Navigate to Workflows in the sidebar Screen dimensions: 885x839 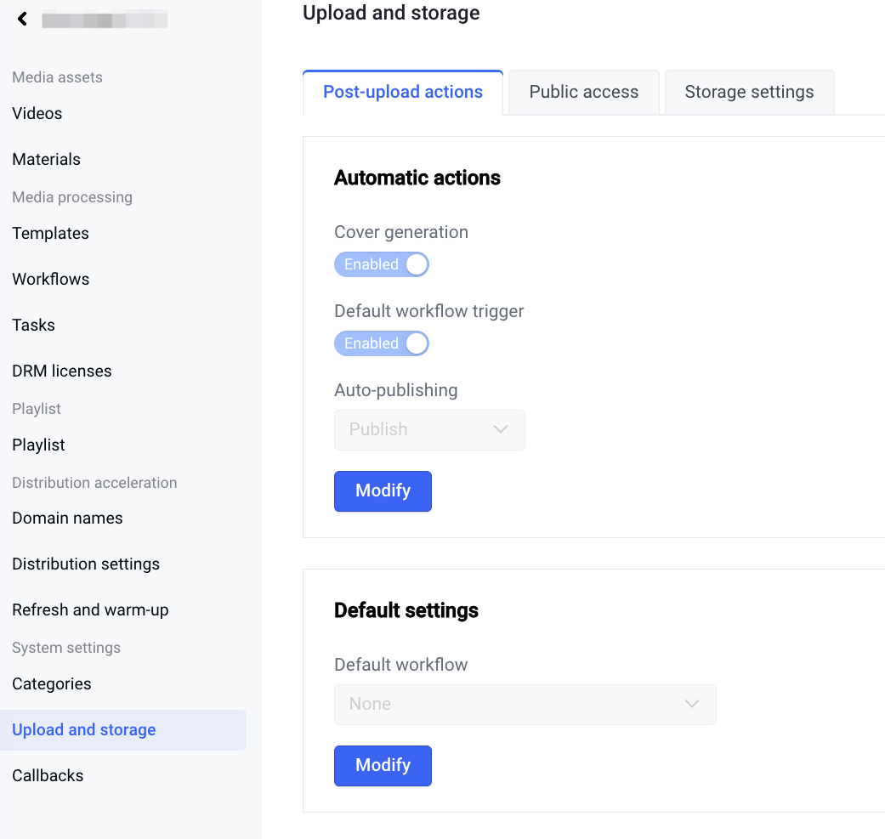click(x=51, y=280)
